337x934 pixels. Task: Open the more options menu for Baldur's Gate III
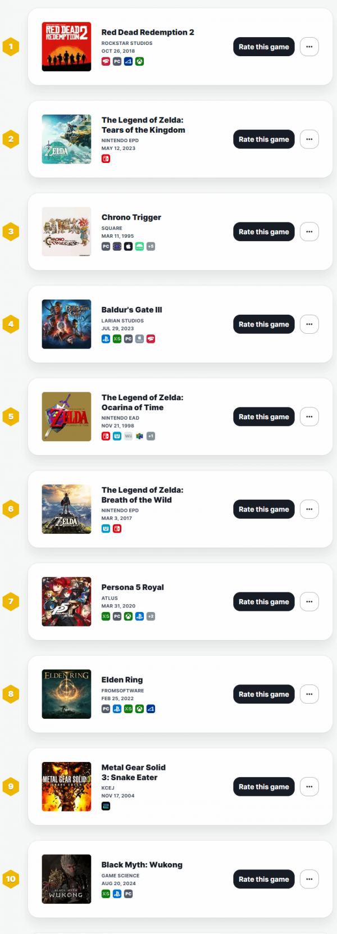click(309, 324)
